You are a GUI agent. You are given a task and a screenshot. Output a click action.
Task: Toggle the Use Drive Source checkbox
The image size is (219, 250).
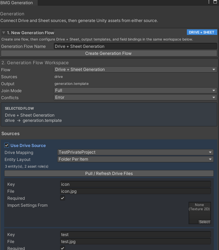click(7, 145)
